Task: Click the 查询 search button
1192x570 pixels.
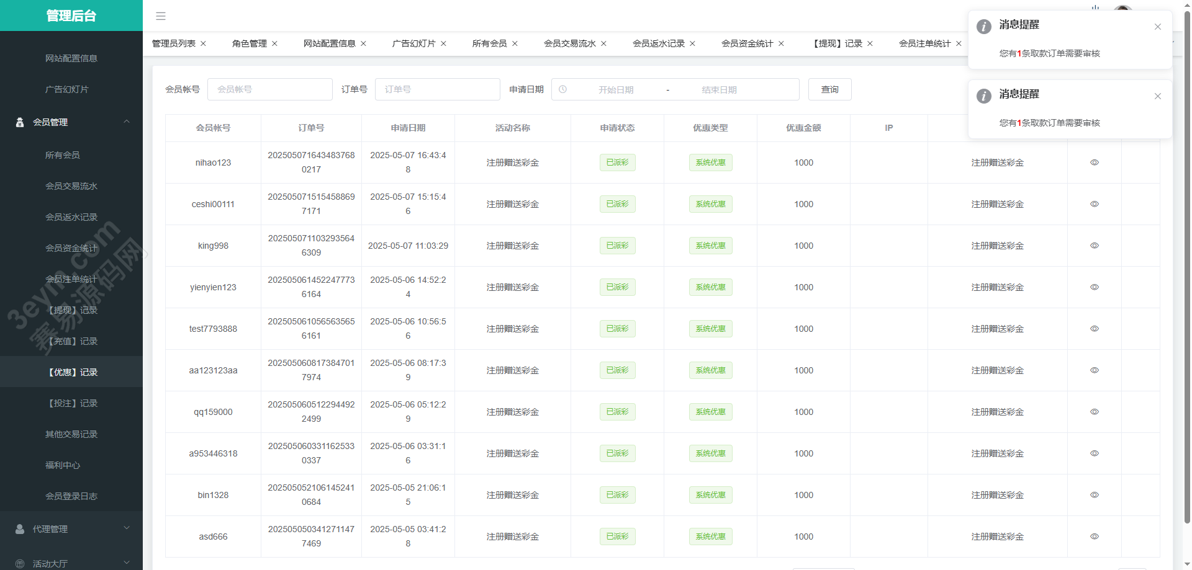Action: 829,89
